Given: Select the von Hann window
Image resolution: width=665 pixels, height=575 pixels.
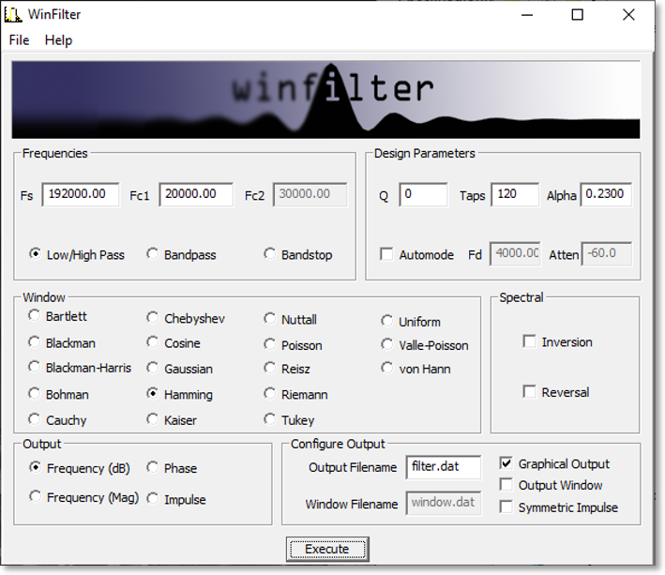Looking at the screenshot, I should [x=387, y=368].
